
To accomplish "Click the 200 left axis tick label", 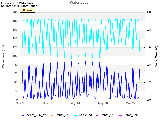I will pyautogui.click(x=15, y=12).
